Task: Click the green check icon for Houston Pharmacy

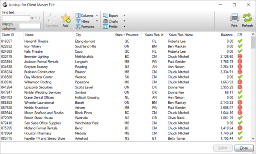Action: click(x=240, y=133)
